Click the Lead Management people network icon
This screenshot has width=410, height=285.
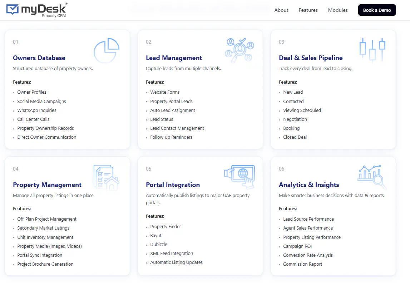point(239,50)
